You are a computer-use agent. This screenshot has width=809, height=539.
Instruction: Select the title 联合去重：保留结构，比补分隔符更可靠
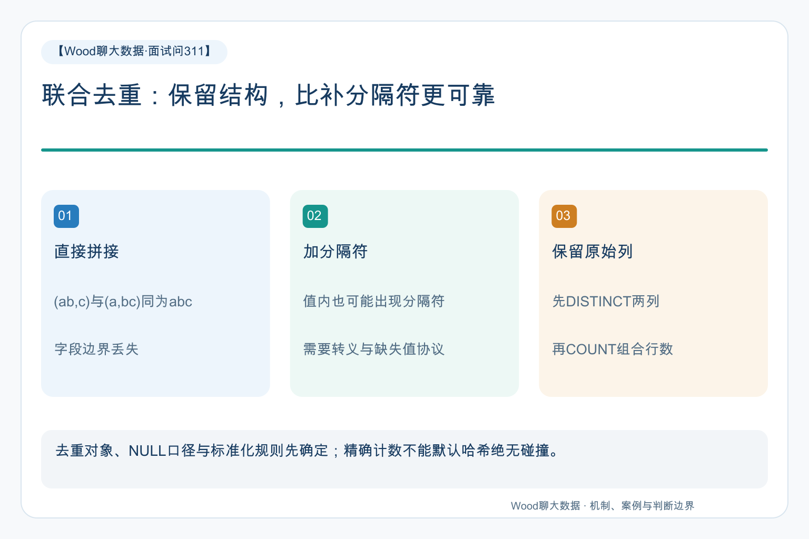tap(269, 95)
